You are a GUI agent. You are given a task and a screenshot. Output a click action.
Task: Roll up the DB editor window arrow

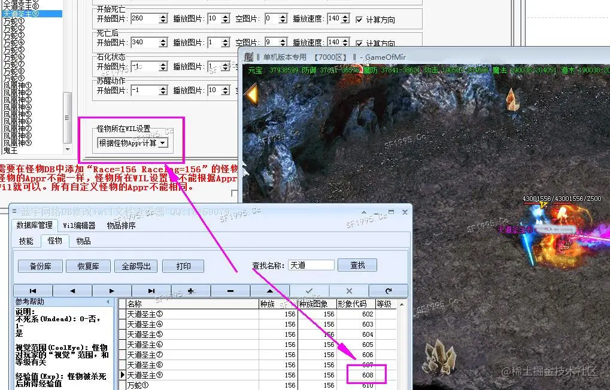point(364,212)
